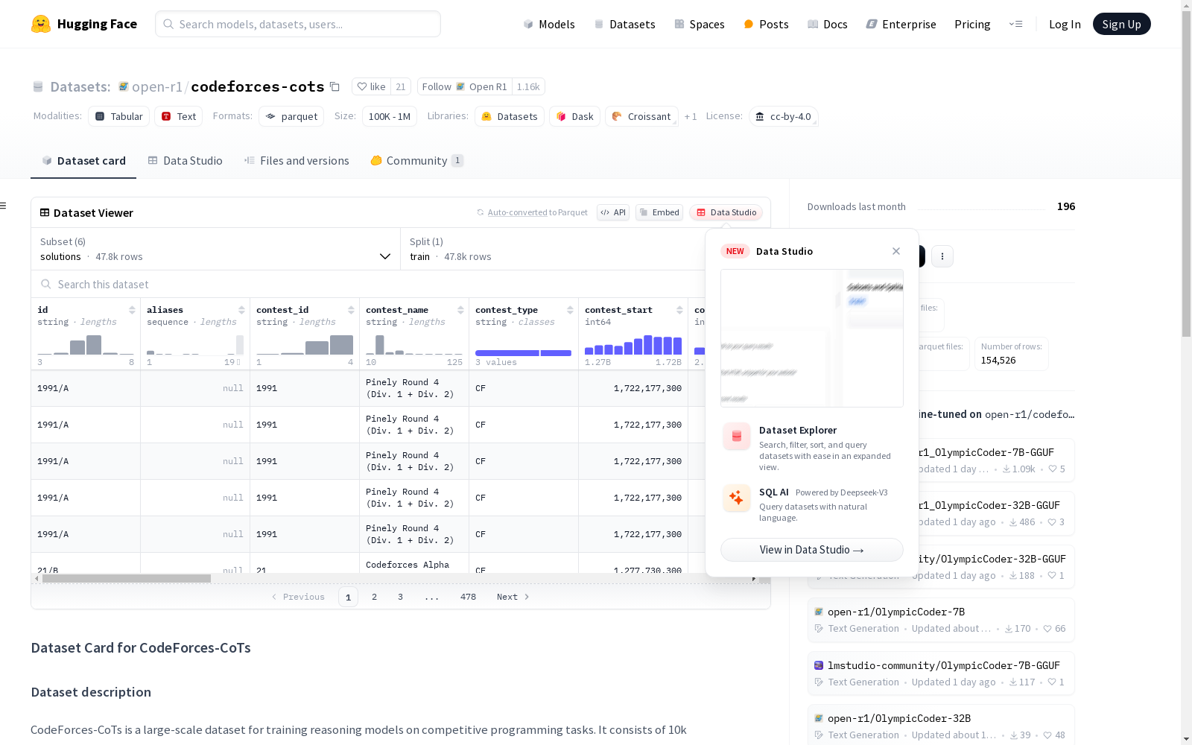This screenshot has width=1192, height=745.
Task: Sort by the contest_type column arrows
Action: (x=570, y=310)
